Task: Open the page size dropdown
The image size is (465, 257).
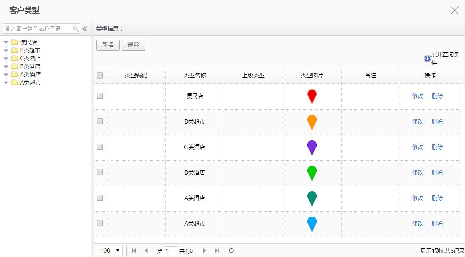Action: (110, 251)
